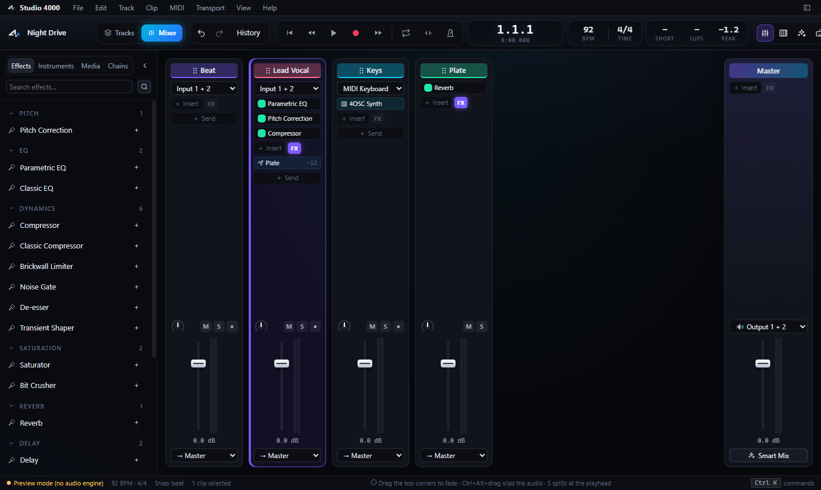821x490 pixels.
Task: Click the columns panel icon at top right
Action: (x=783, y=33)
